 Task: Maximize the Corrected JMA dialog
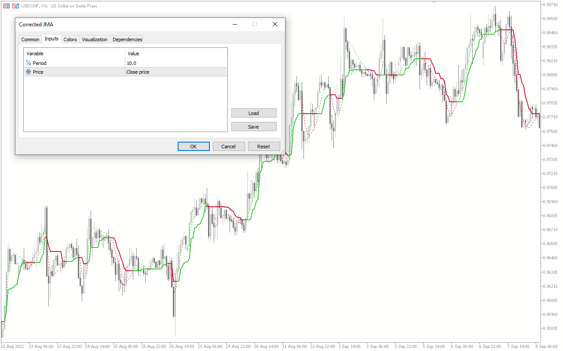[x=254, y=25]
